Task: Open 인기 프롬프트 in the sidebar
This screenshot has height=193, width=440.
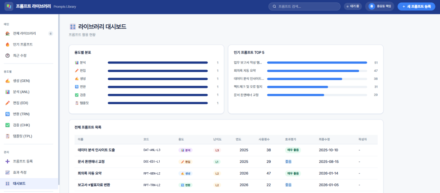Action: [x=29, y=45]
